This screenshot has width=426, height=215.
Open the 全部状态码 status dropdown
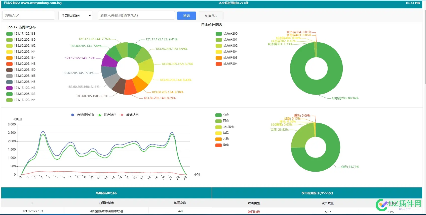[75, 16]
